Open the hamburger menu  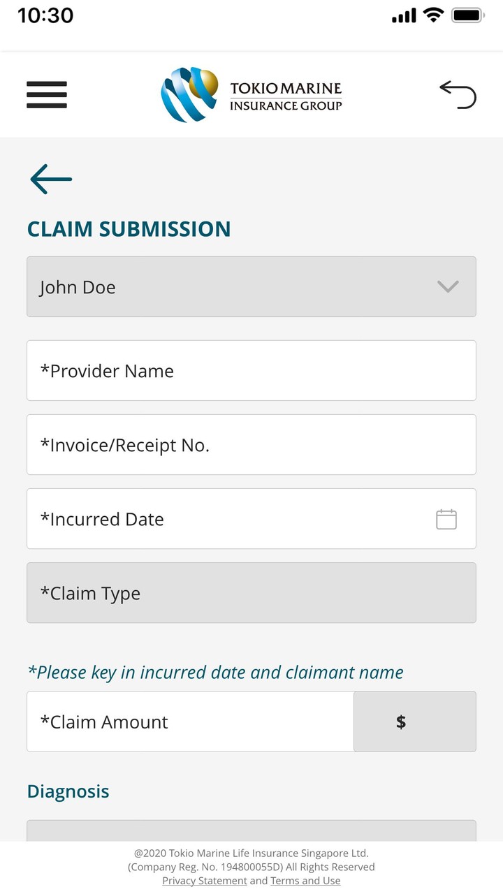pyautogui.click(x=47, y=95)
